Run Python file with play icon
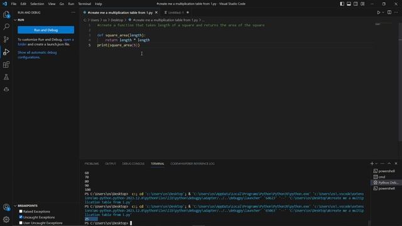The image size is (402, 226). click(x=378, y=13)
